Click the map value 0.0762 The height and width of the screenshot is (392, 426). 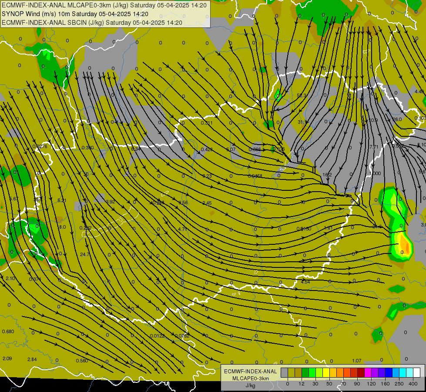pos(182,336)
